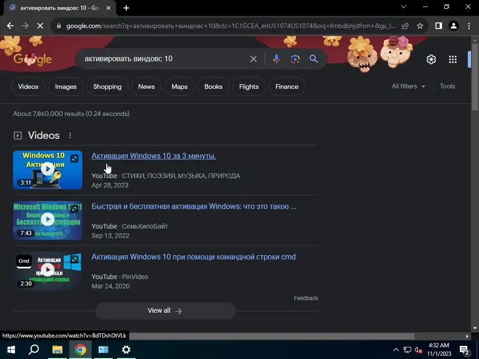This screenshot has width=479, height=359.
Task: Open Google quick settings gear
Action: point(431,59)
